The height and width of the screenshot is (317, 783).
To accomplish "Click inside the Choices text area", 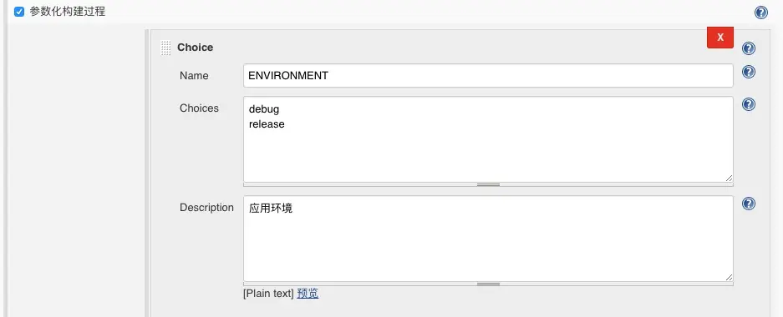I will coord(488,139).
